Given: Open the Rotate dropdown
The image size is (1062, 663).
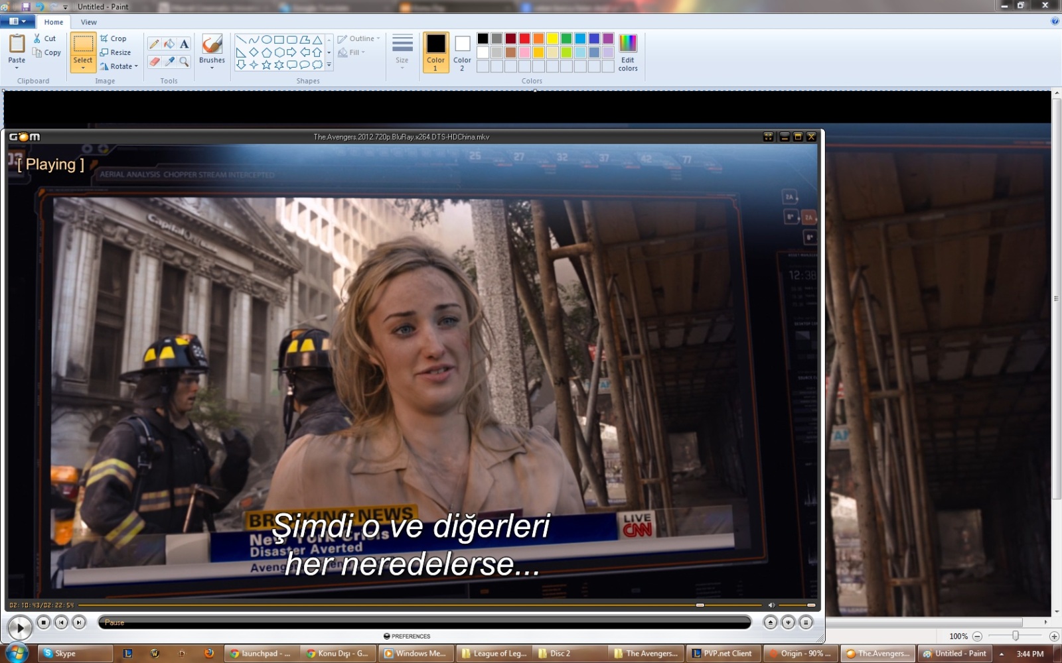Looking at the screenshot, I should click(x=119, y=66).
